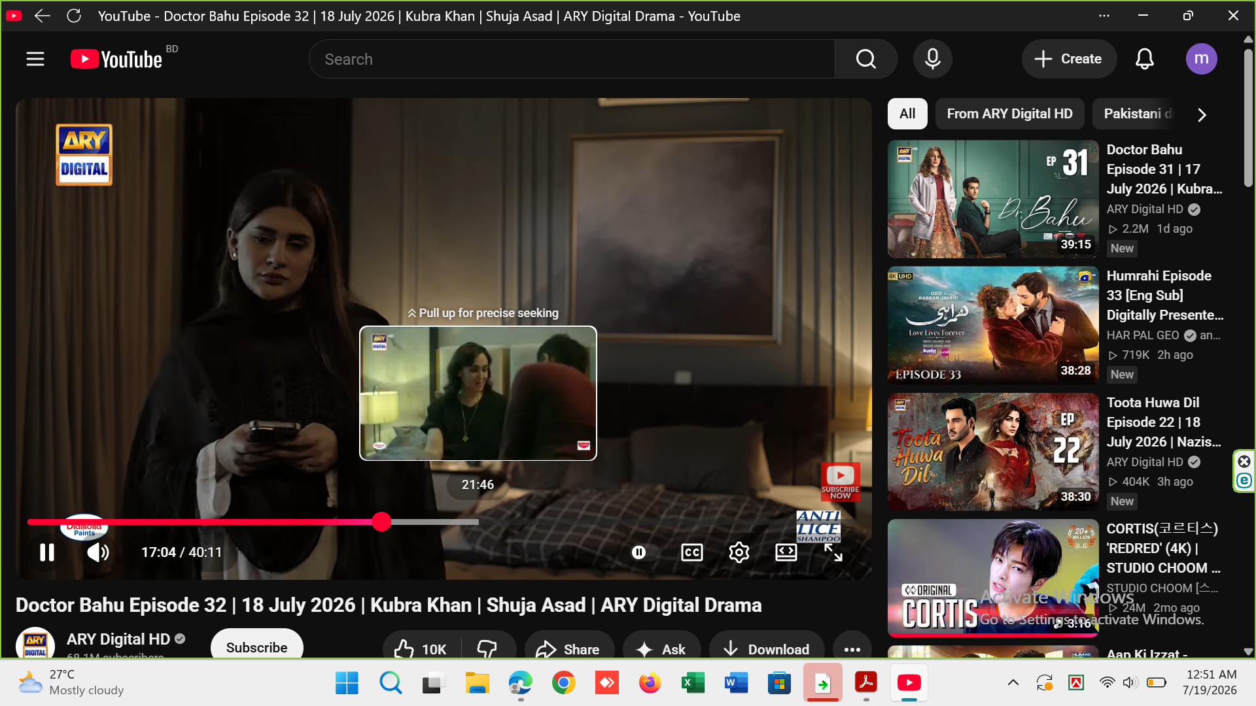This screenshot has width=1256, height=706.
Task: Click the search magnifier button
Action: point(865,59)
